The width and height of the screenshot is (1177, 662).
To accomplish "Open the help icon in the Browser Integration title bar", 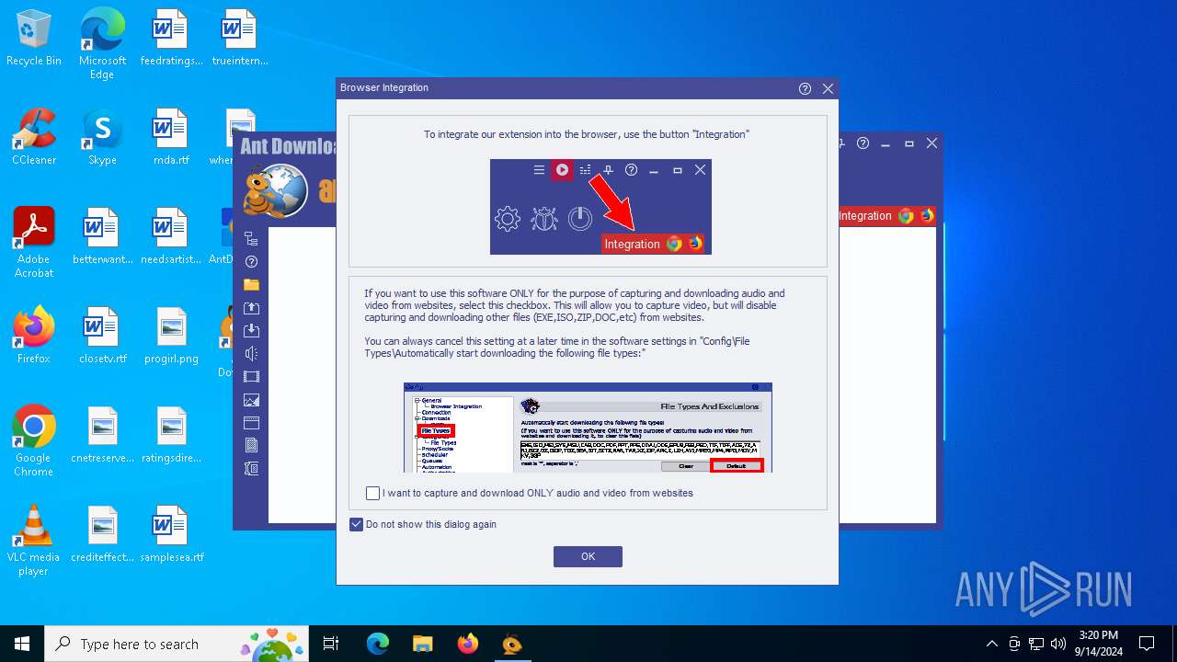I will (x=805, y=89).
